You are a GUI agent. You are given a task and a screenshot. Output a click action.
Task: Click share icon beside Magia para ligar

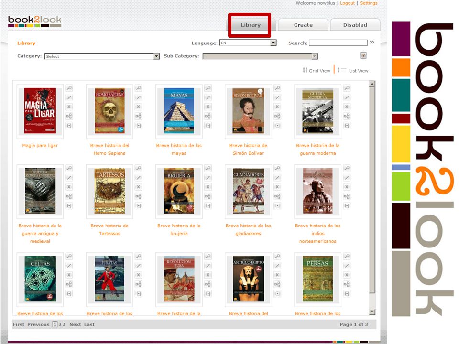(69, 116)
